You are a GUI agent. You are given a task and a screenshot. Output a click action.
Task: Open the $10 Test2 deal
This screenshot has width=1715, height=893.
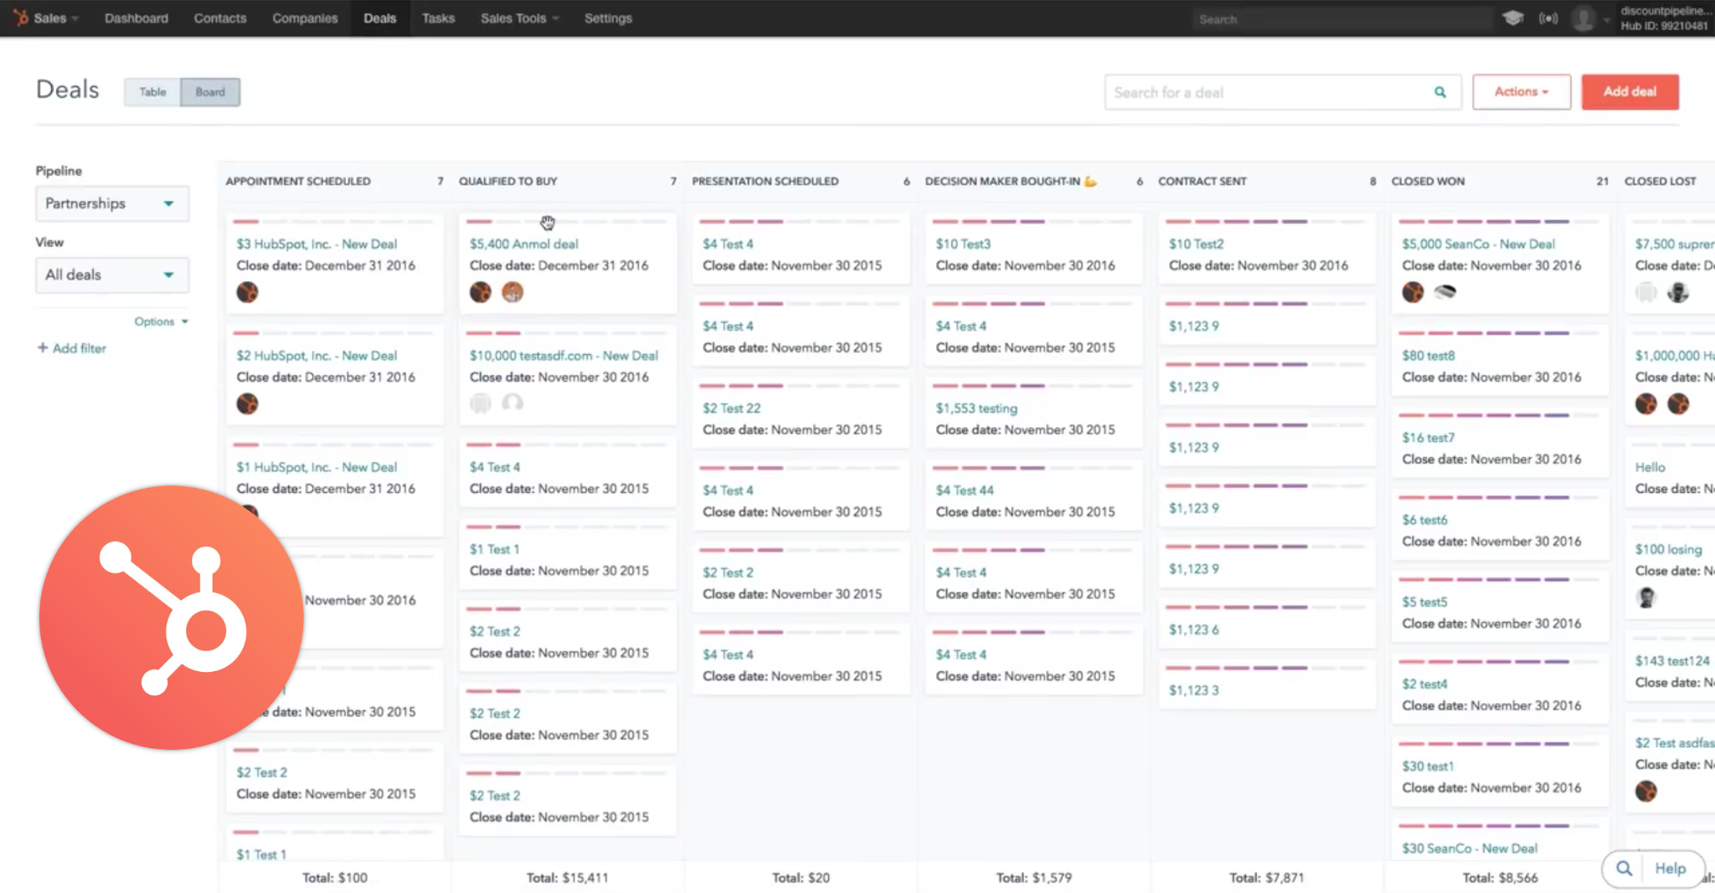(x=1197, y=244)
